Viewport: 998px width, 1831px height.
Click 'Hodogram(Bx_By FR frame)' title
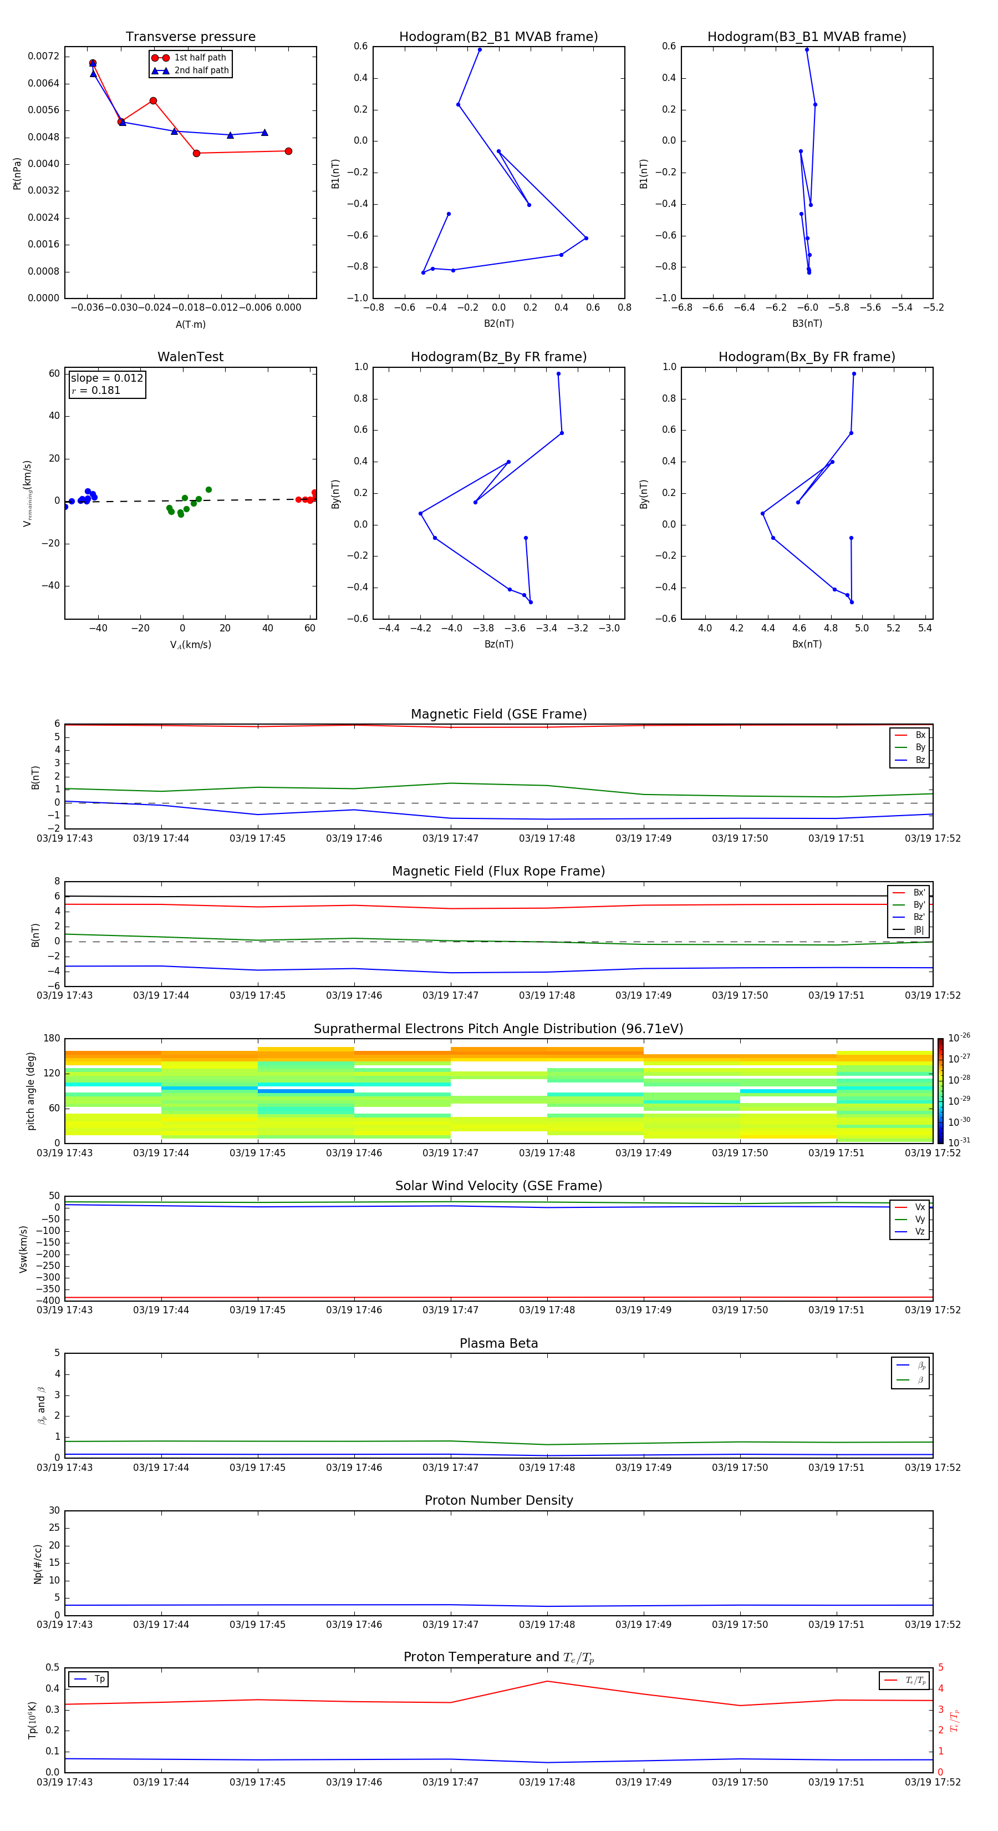pyautogui.click(x=807, y=357)
